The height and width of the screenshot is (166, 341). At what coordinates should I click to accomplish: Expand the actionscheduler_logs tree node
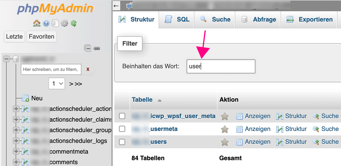(16, 141)
